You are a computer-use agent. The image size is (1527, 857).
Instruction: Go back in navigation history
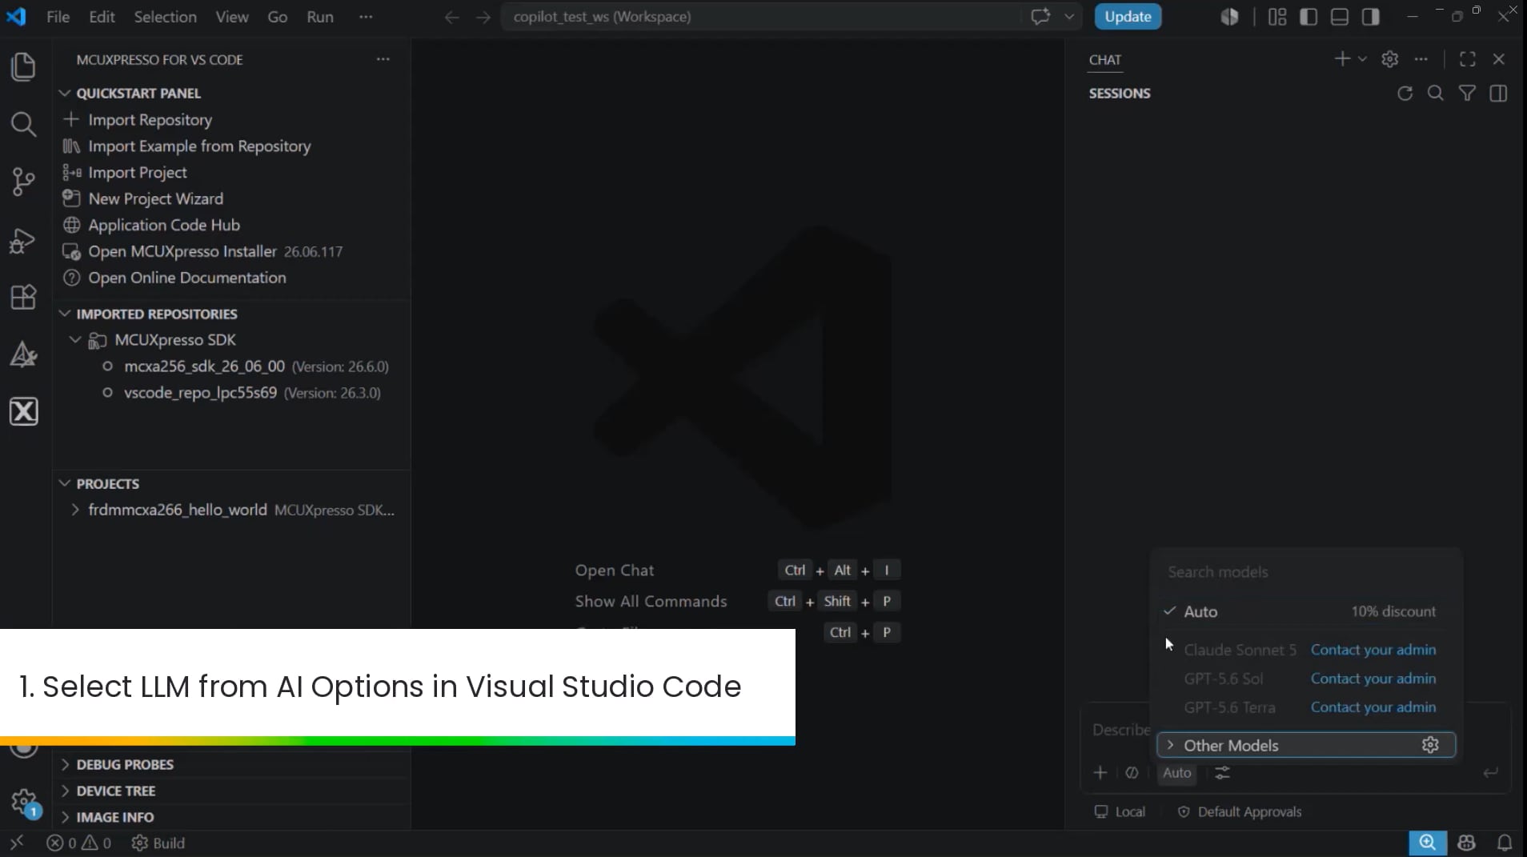[451, 17]
